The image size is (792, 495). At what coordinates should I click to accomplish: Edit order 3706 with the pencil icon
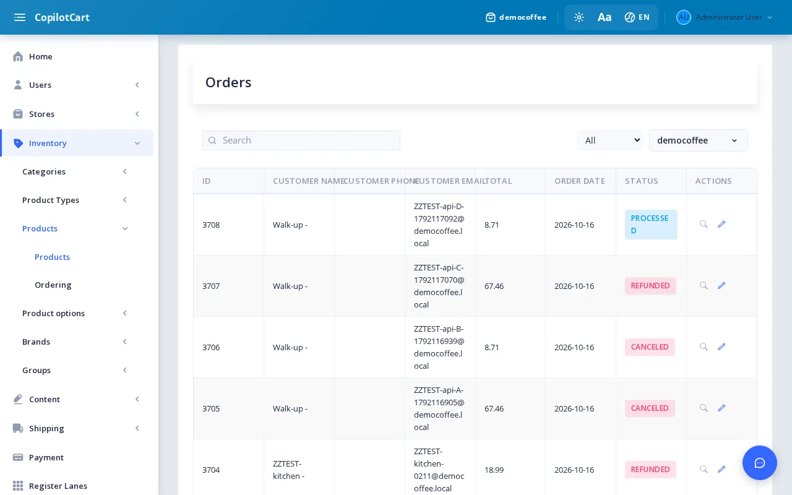pyautogui.click(x=721, y=346)
